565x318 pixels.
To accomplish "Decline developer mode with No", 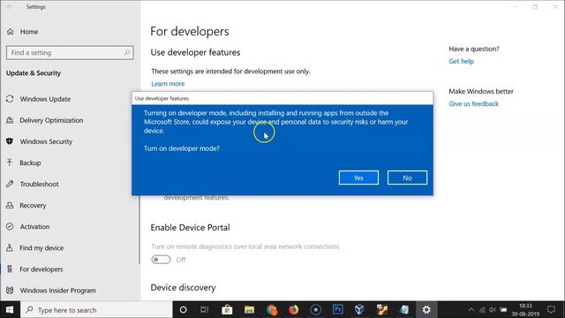I will click(x=407, y=178).
